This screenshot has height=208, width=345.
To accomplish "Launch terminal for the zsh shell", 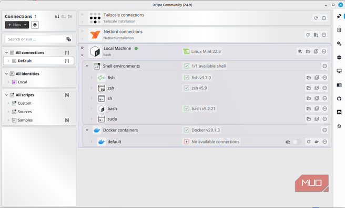I will [317, 88].
